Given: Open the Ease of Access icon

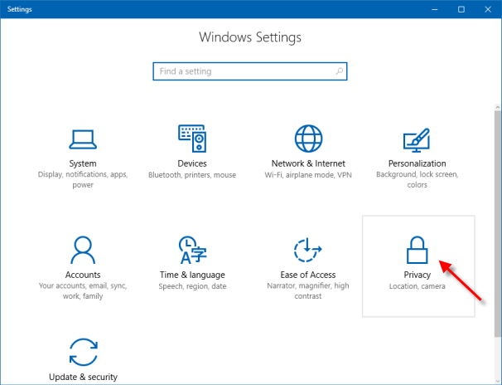Looking at the screenshot, I should (307, 250).
